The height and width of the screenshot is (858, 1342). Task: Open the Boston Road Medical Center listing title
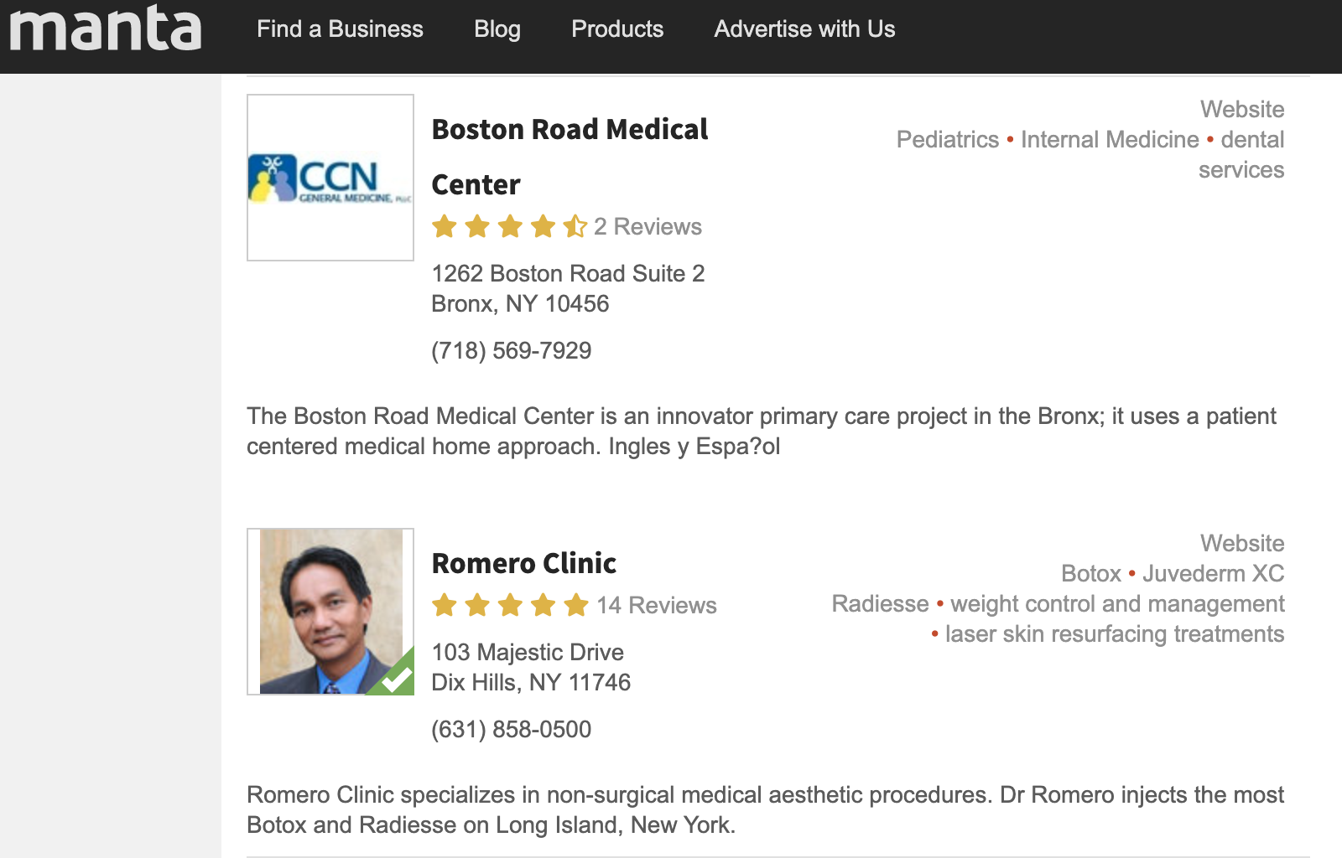[x=570, y=157]
